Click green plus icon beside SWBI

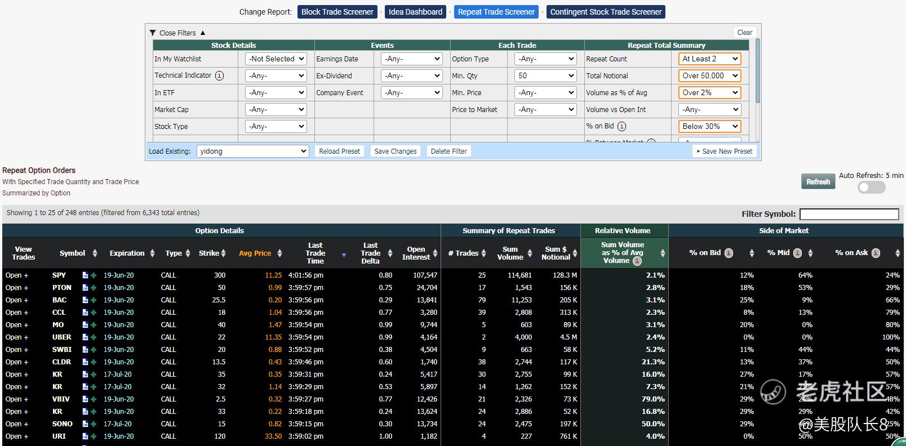click(x=94, y=350)
